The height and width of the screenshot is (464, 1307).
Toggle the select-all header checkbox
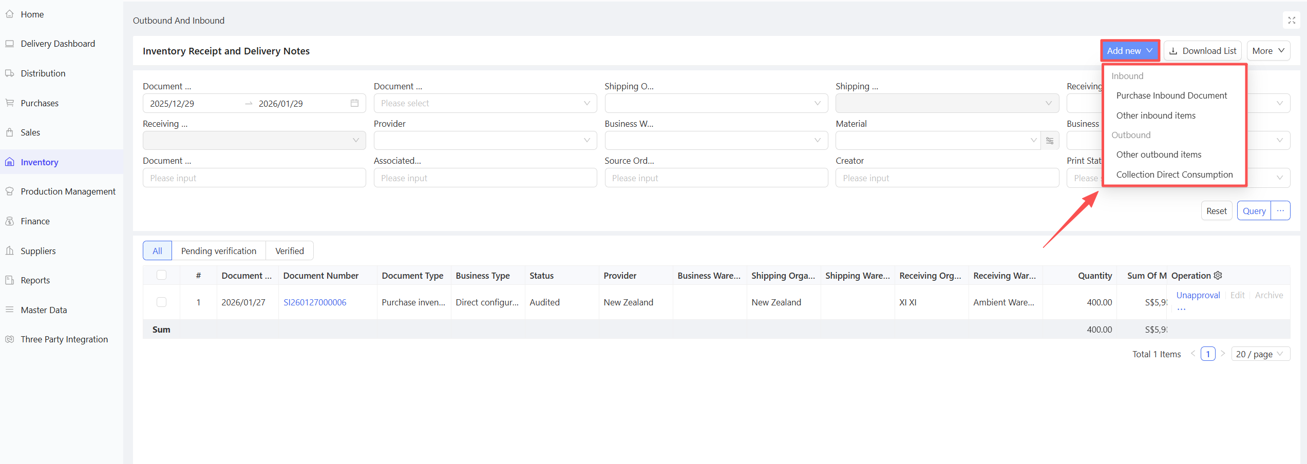[x=161, y=275]
